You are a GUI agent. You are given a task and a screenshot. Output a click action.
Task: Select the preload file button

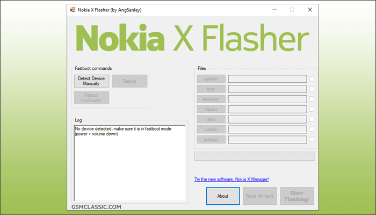[211, 139]
